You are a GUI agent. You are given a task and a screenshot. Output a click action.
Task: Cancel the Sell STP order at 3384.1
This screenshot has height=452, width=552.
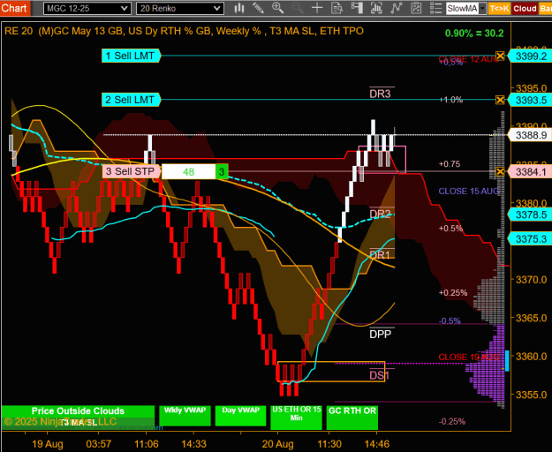pyautogui.click(x=500, y=171)
